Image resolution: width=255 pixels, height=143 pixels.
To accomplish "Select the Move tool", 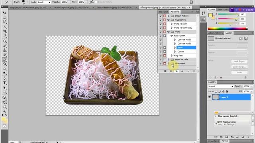I will (x=4, y=13).
